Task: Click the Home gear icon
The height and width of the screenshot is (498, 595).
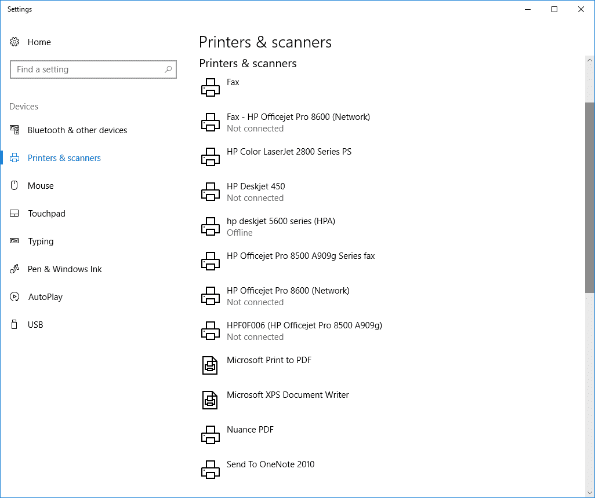Action: click(x=14, y=42)
